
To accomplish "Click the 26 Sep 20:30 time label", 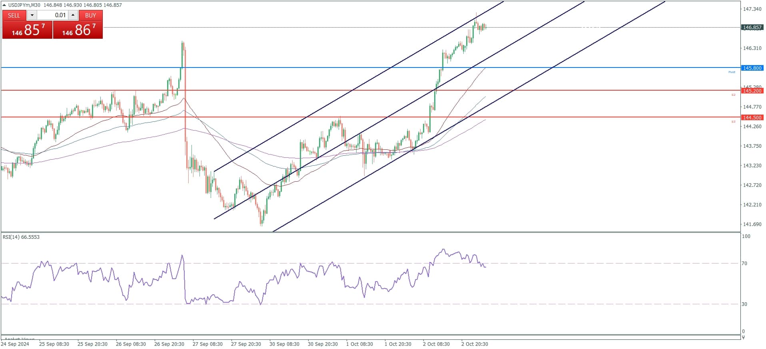I will pyautogui.click(x=169, y=344).
